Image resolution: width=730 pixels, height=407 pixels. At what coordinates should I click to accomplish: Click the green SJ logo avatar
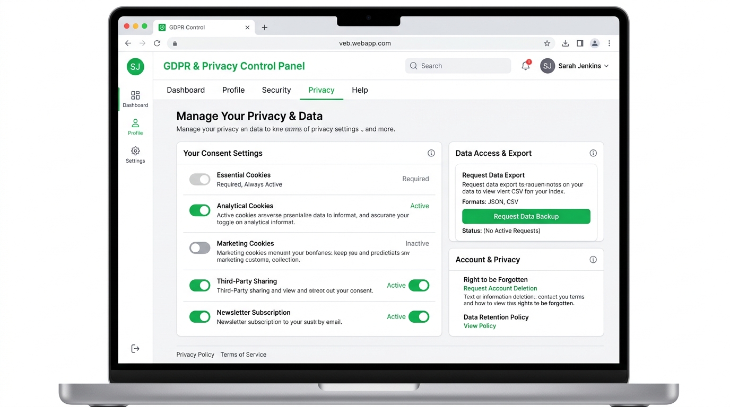tap(135, 66)
